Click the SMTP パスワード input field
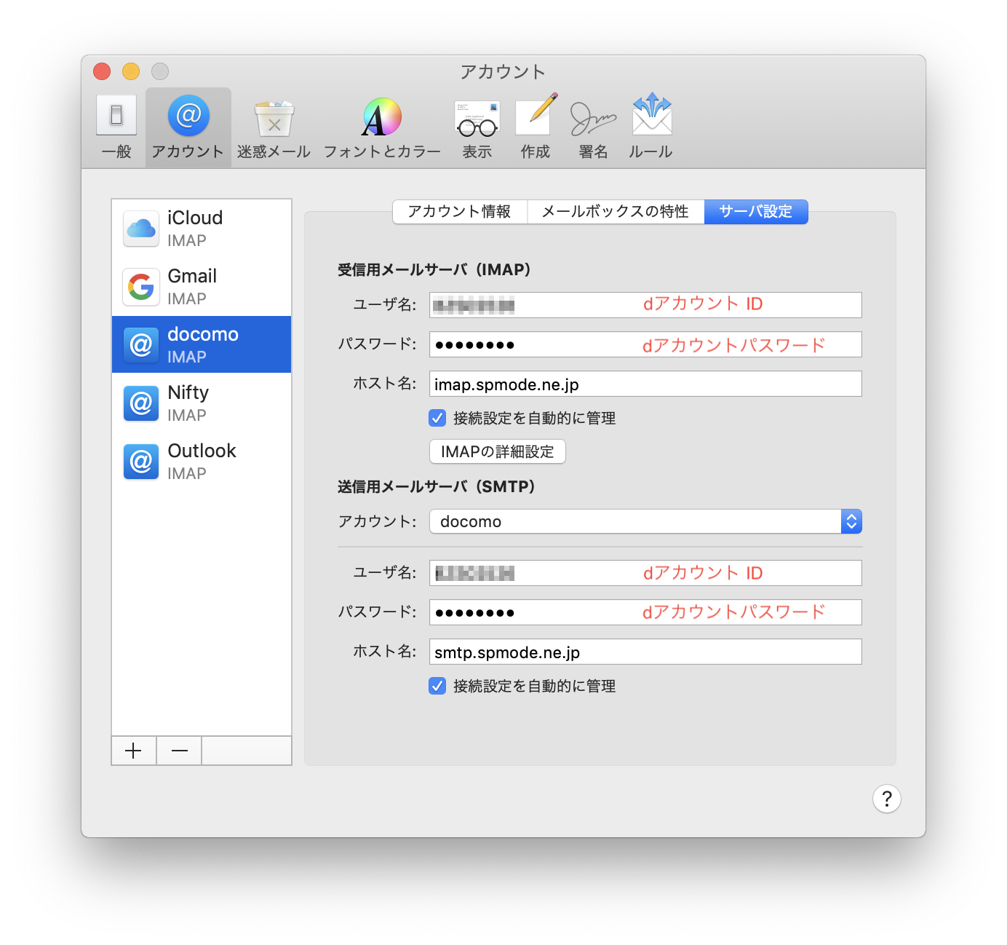The width and height of the screenshot is (1007, 945). [645, 612]
